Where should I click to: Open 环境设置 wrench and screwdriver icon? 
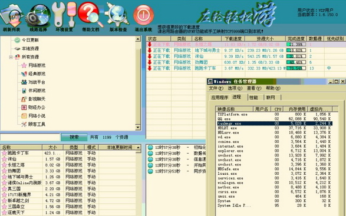coord(64,14)
